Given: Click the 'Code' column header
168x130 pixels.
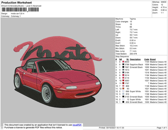Looking at the screenshot, I should tap(147, 59).
